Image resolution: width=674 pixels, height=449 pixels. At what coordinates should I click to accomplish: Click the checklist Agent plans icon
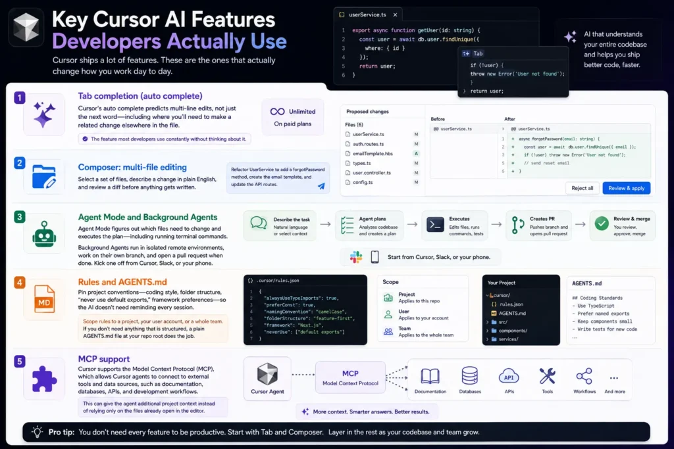347,225
